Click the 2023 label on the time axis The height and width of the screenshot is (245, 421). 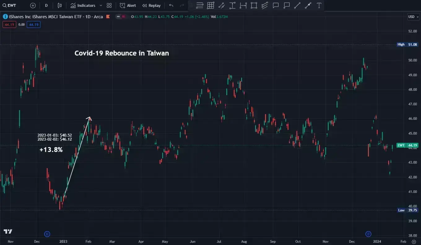tap(63, 242)
